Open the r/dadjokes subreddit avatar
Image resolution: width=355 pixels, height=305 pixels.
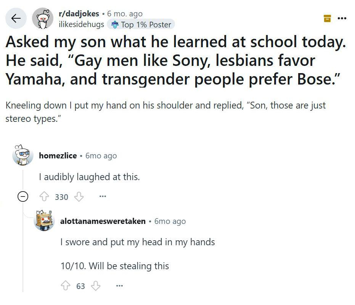point(42,19)
